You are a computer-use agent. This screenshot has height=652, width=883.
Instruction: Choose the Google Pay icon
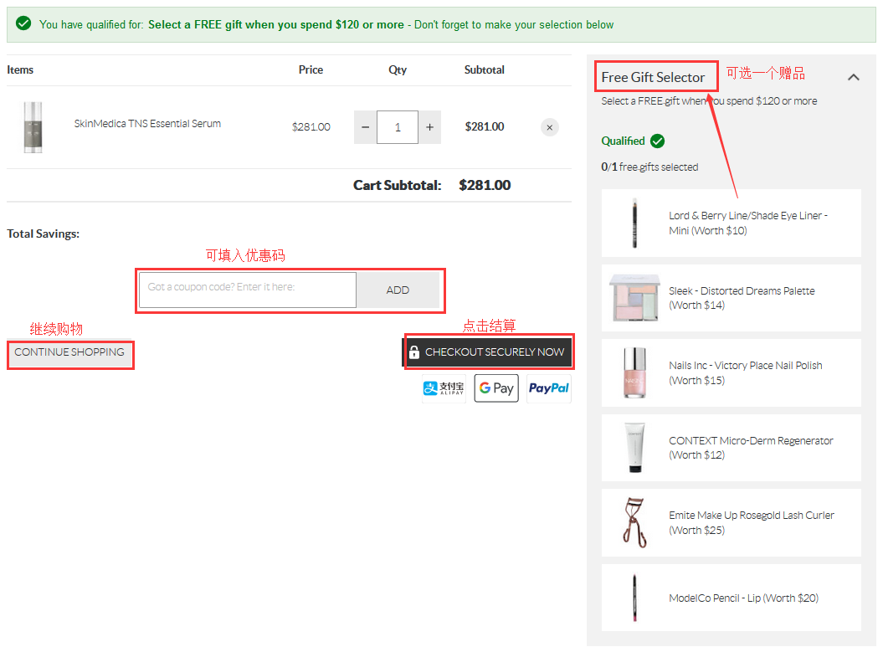coord(496,388)
